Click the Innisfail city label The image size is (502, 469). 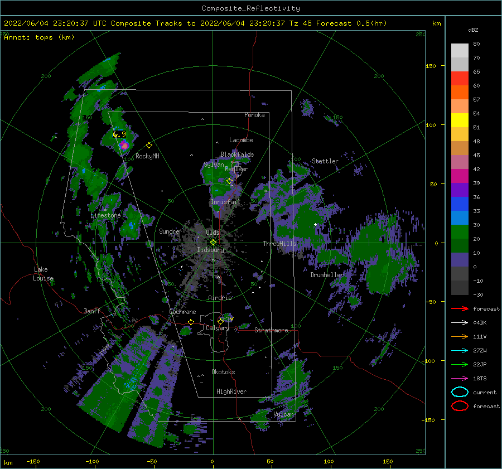[x=225, y=202]
